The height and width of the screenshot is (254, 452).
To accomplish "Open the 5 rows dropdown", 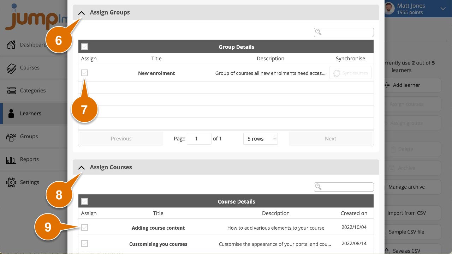I will [261, 139].
